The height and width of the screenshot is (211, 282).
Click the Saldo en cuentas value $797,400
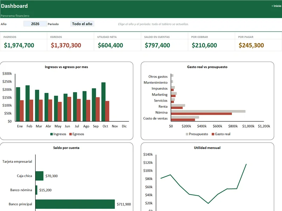(x=157, y=45)
